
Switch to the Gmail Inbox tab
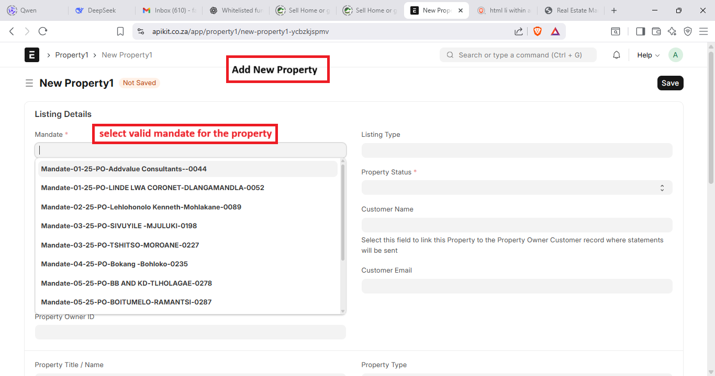[x=168, y=10]
